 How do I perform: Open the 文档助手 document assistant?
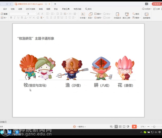point(117,16)
